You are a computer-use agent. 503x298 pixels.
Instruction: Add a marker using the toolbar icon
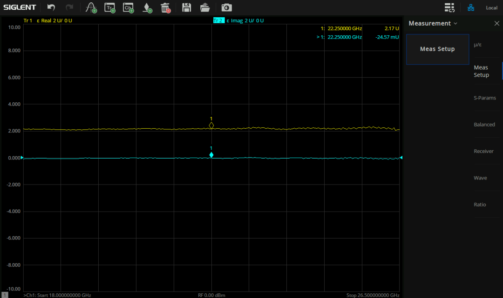147,7
